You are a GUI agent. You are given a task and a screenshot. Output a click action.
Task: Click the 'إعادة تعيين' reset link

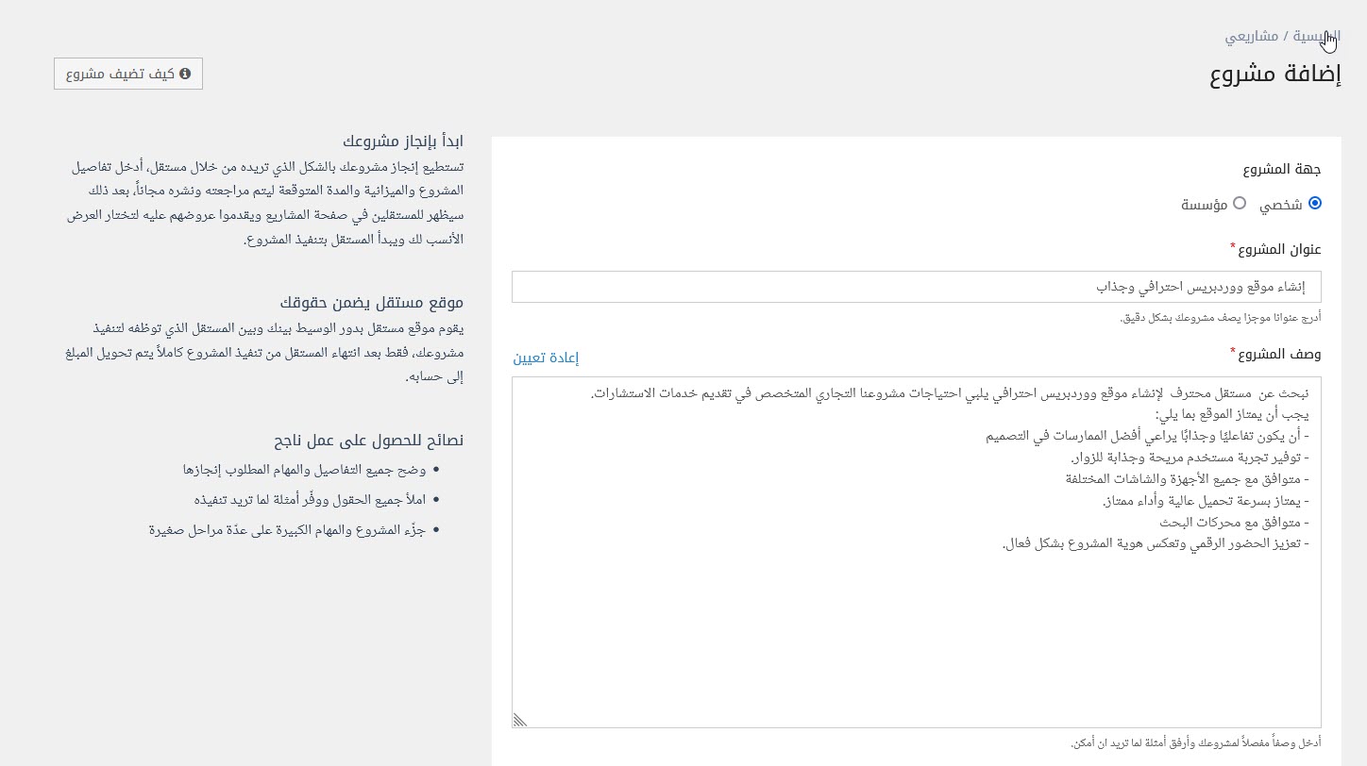click(x=546, y=358)
